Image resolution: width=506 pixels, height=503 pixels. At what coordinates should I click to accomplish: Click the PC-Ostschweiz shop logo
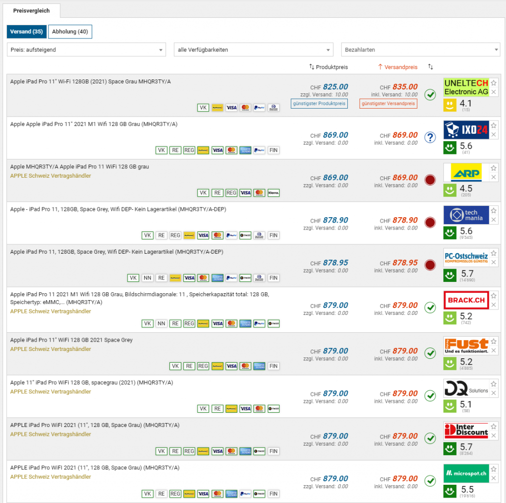coord(466,258)
